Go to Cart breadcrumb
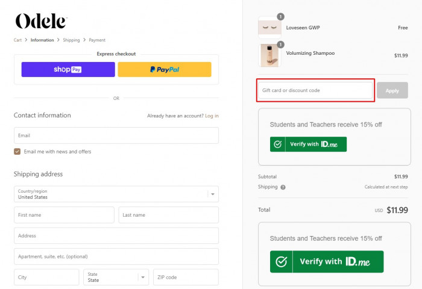Screen dimensions: 422x289 17,40
